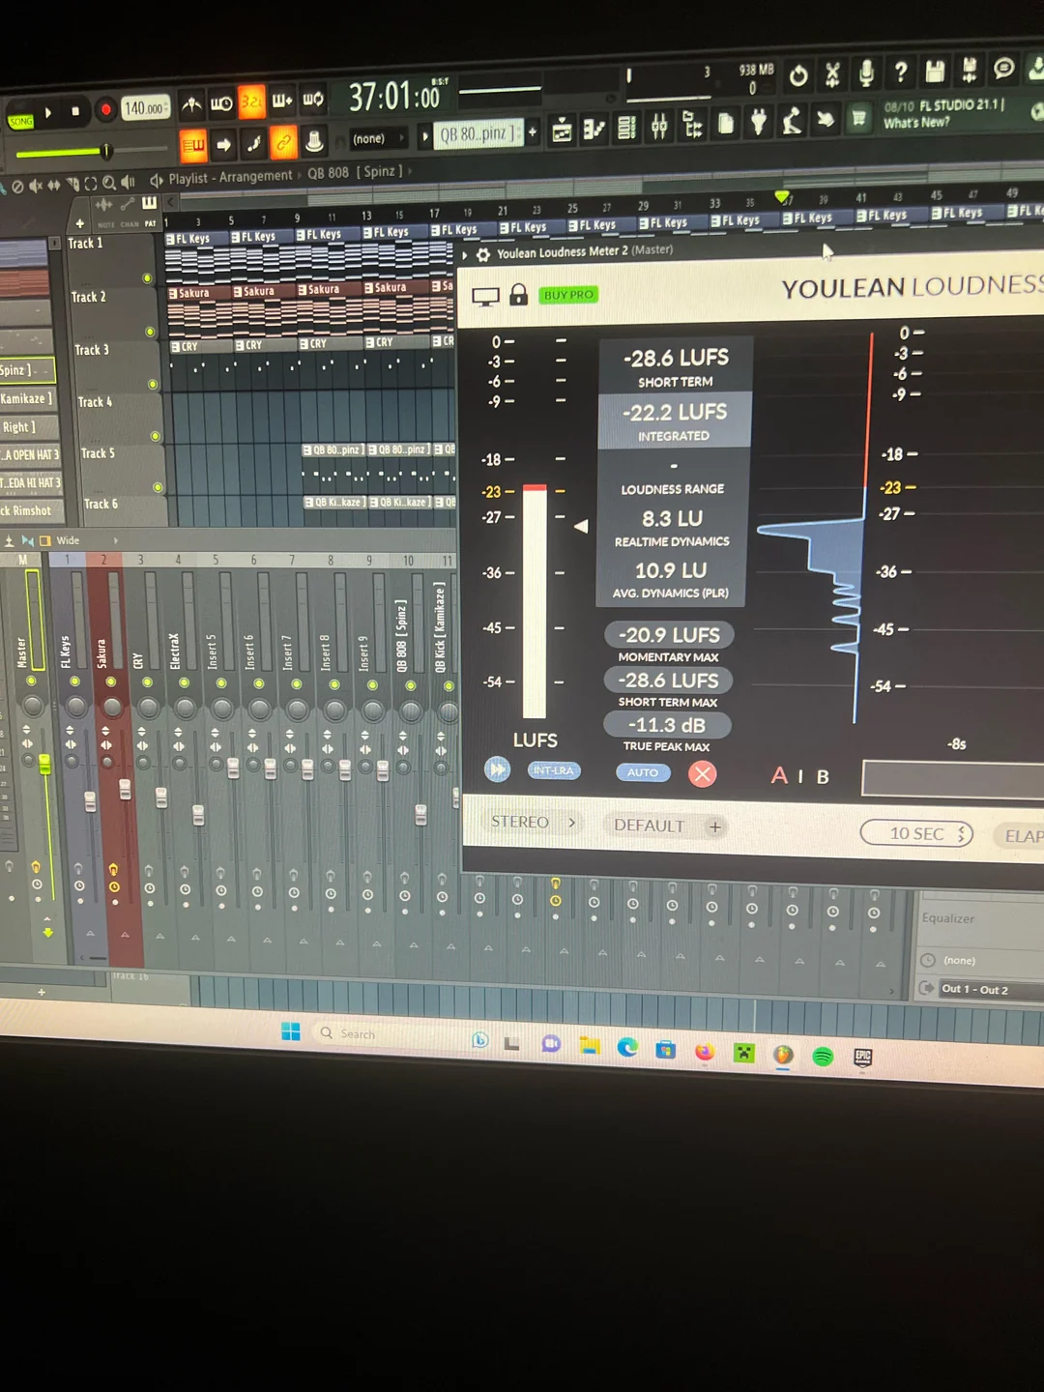Open the STEREO channel dropdown
This screenshot has height=1392, width=1044.
[534, 822]
